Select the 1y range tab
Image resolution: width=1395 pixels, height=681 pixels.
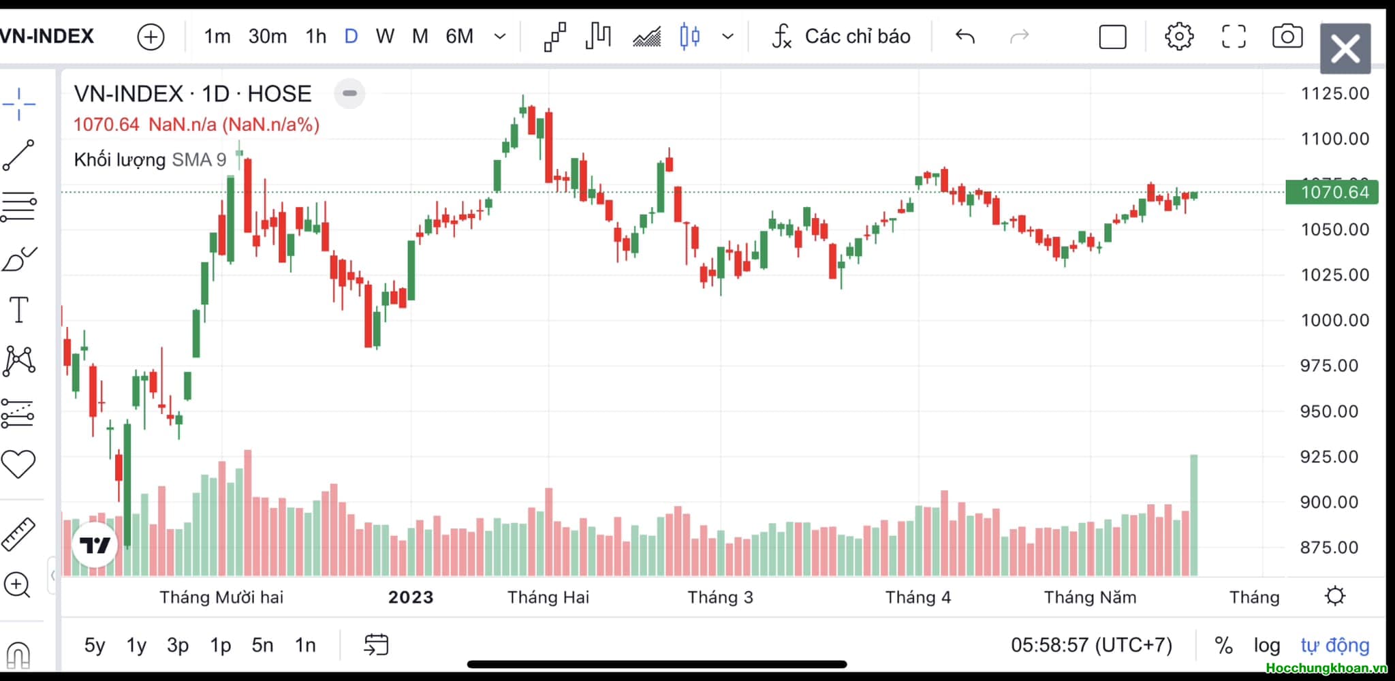136,644
